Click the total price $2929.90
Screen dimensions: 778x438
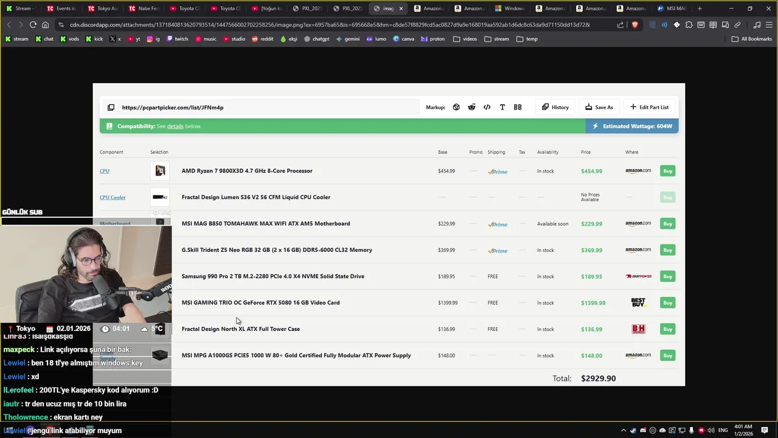point(598,378)
